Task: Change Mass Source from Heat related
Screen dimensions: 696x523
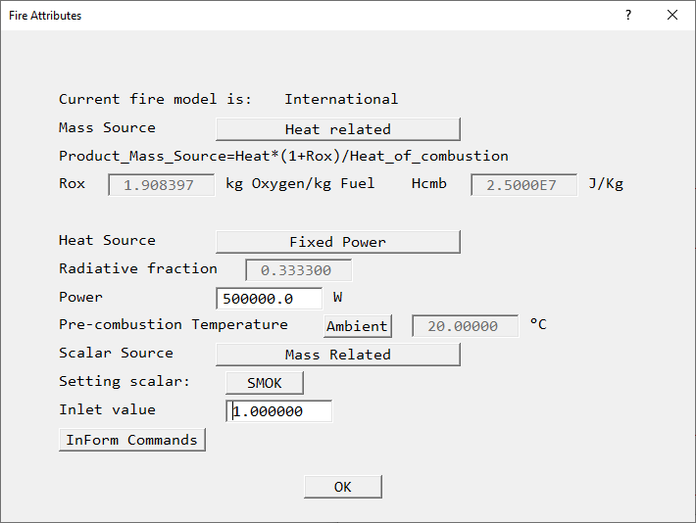Action: point(337,129)
